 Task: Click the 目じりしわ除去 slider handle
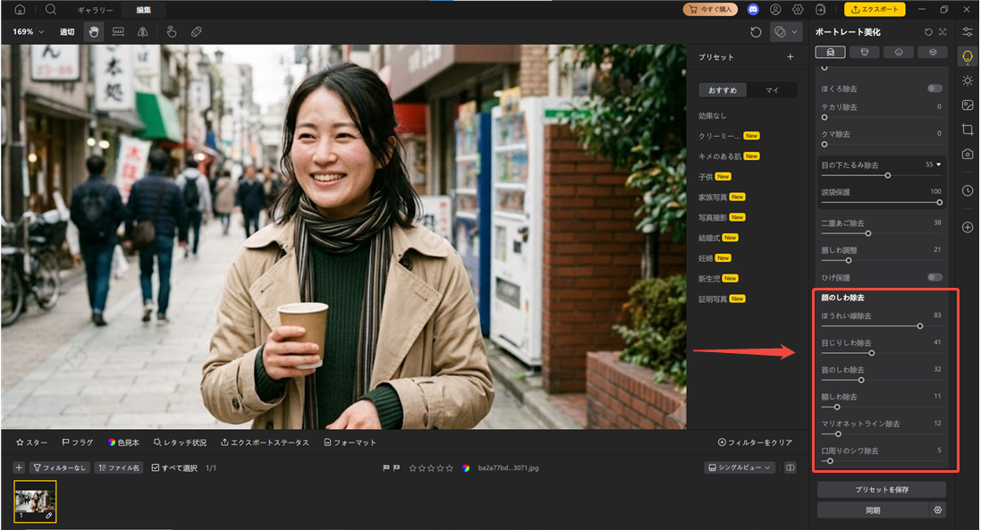[x=872, y=353]
